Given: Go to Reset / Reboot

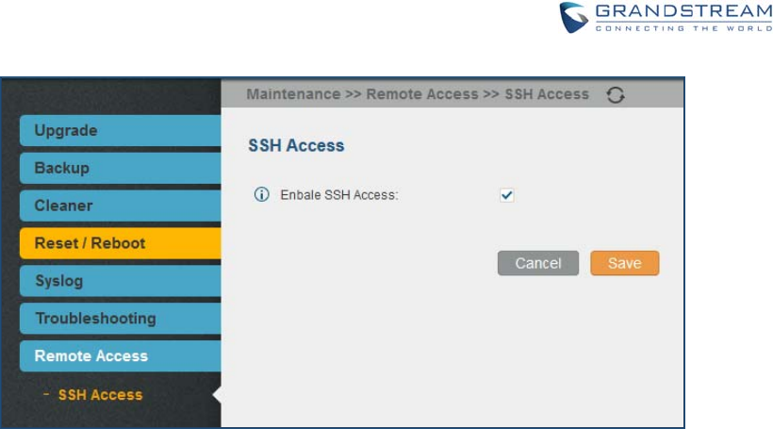Looking at the screenshot, I should click(x=121, y=243).
